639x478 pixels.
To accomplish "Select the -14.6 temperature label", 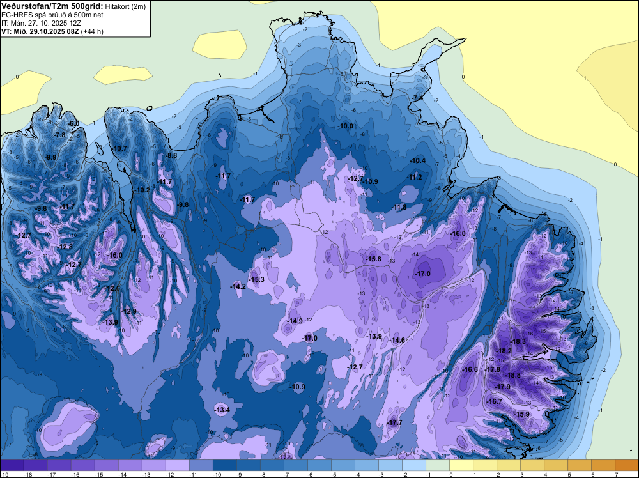I will (397, 340).
